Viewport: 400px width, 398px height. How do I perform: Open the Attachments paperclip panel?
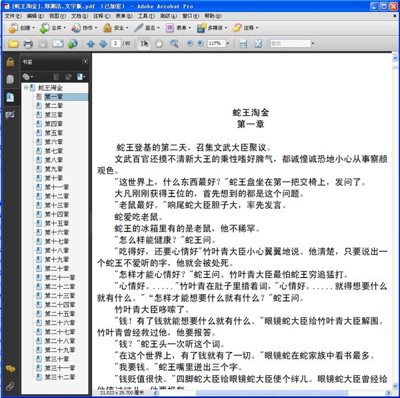tap(10, 387)
